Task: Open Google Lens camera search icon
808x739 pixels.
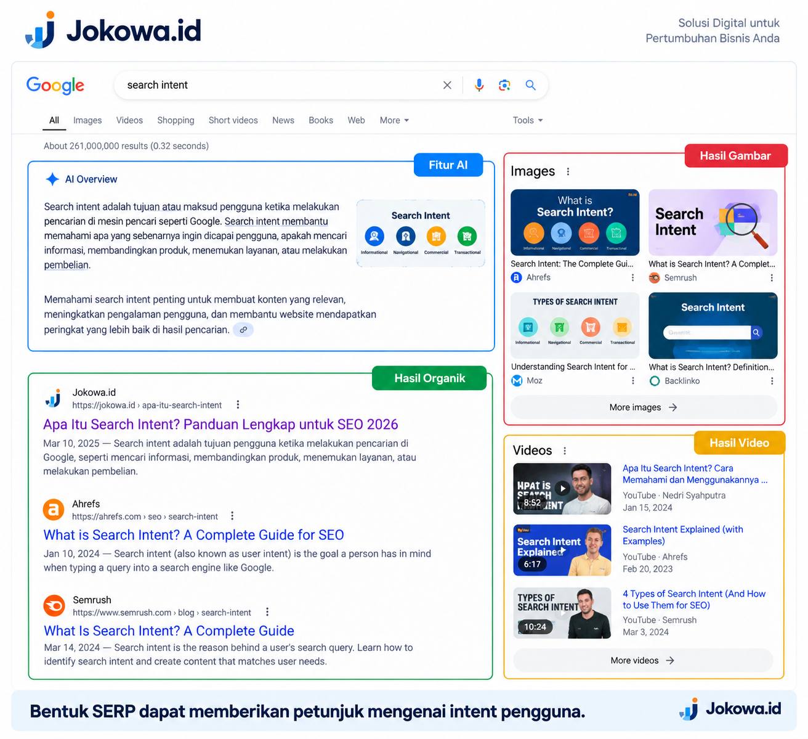Action: 504,85
